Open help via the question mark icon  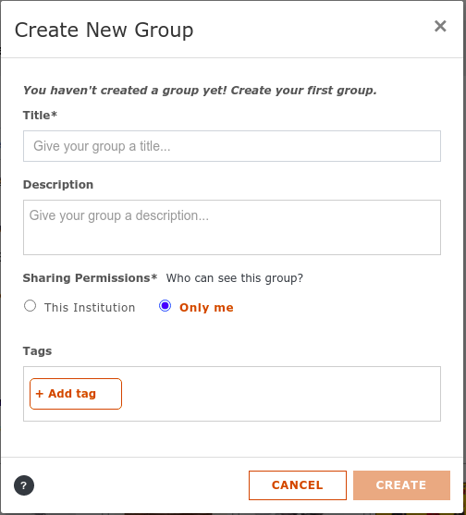coord(24,485)
